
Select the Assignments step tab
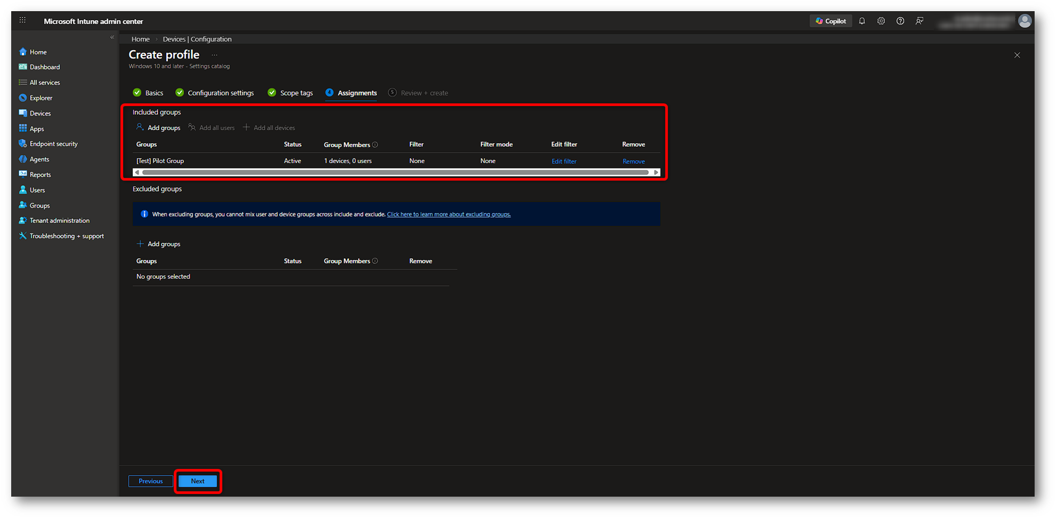pos(351,93)
